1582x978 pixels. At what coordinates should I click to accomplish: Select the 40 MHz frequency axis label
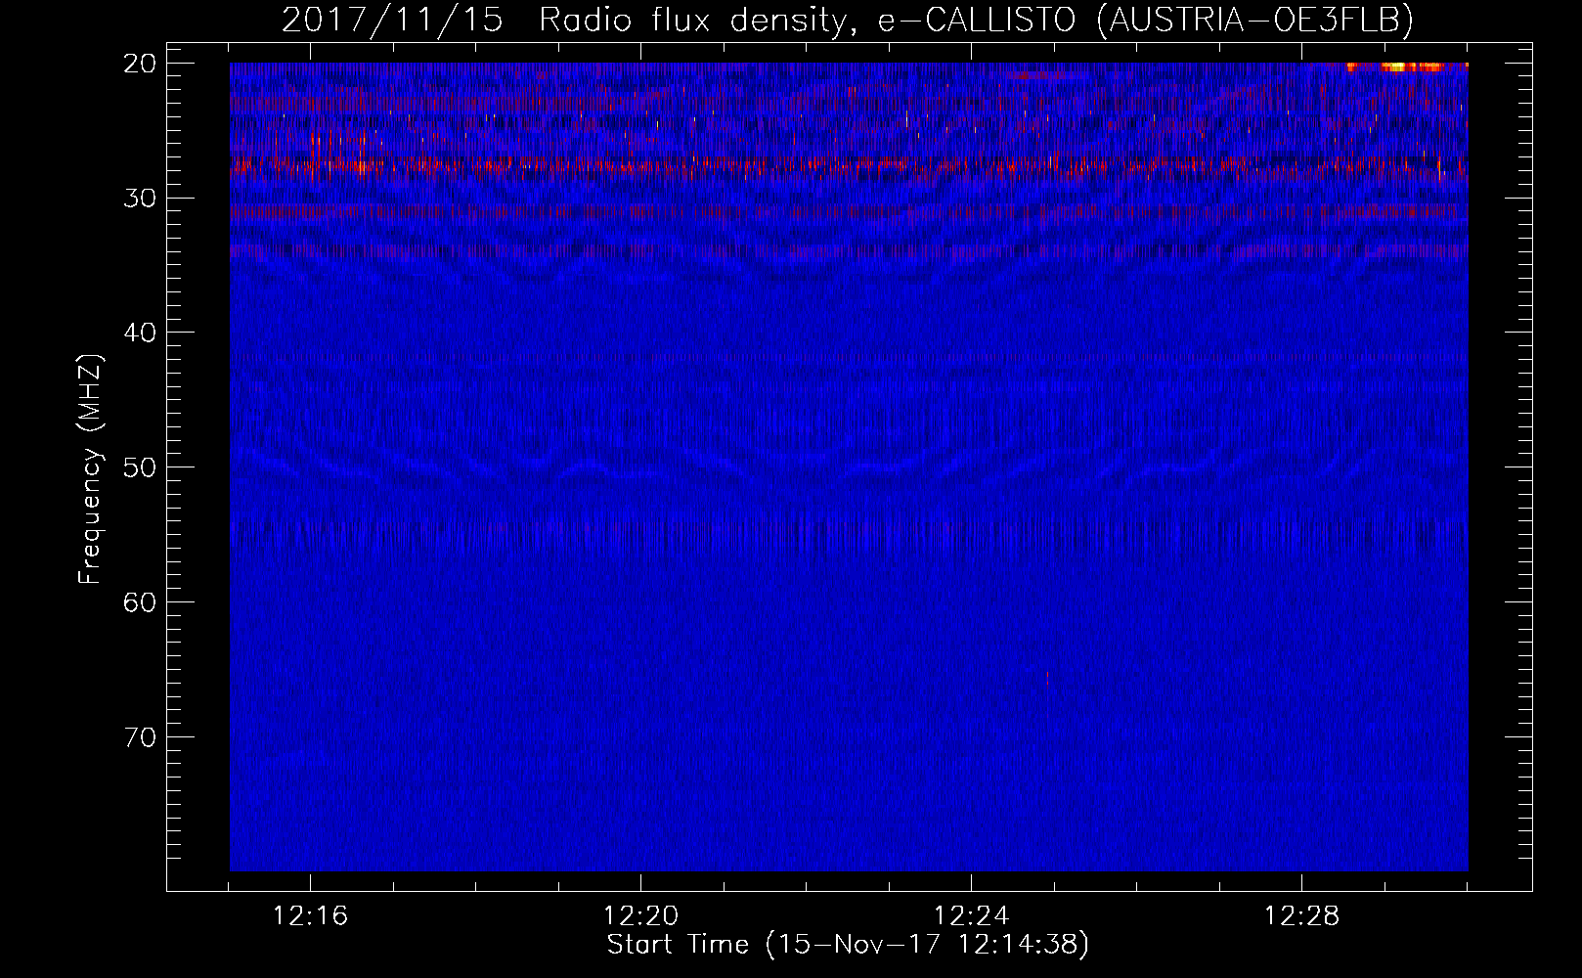click(x=141, y=333)
